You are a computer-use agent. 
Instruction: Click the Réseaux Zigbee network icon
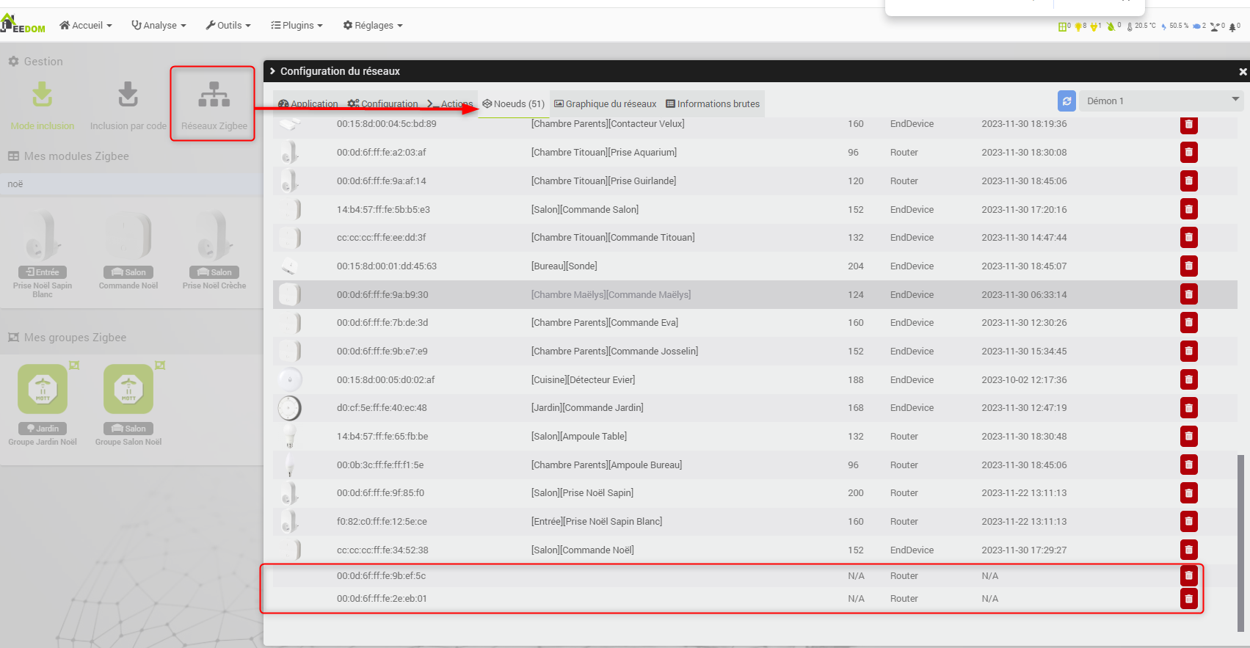tap(214, 95)
